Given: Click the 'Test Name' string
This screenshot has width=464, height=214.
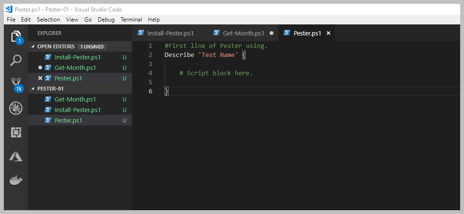Looking at the screenshot, I should (218, 55).
